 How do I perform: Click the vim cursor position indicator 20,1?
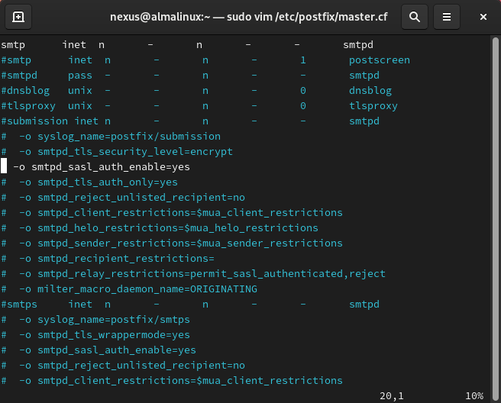pyautogui.click(x=392, y=395)
